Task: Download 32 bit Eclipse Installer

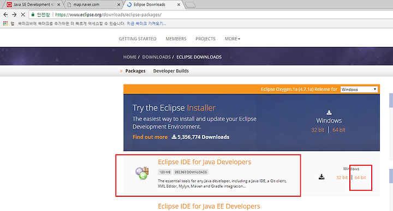Action: 318,130
